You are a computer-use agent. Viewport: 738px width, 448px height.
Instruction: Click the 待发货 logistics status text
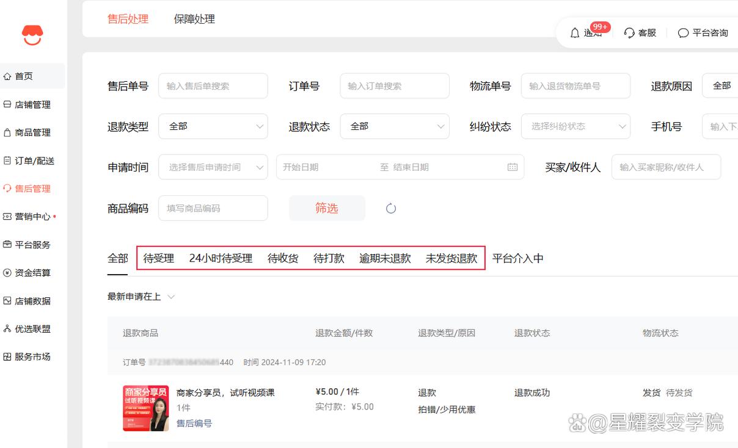pyautogui.click(x=679, y=393)
